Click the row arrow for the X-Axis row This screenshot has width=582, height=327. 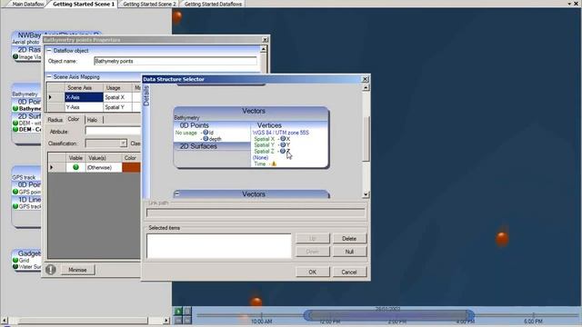click(x=51, y=97)
